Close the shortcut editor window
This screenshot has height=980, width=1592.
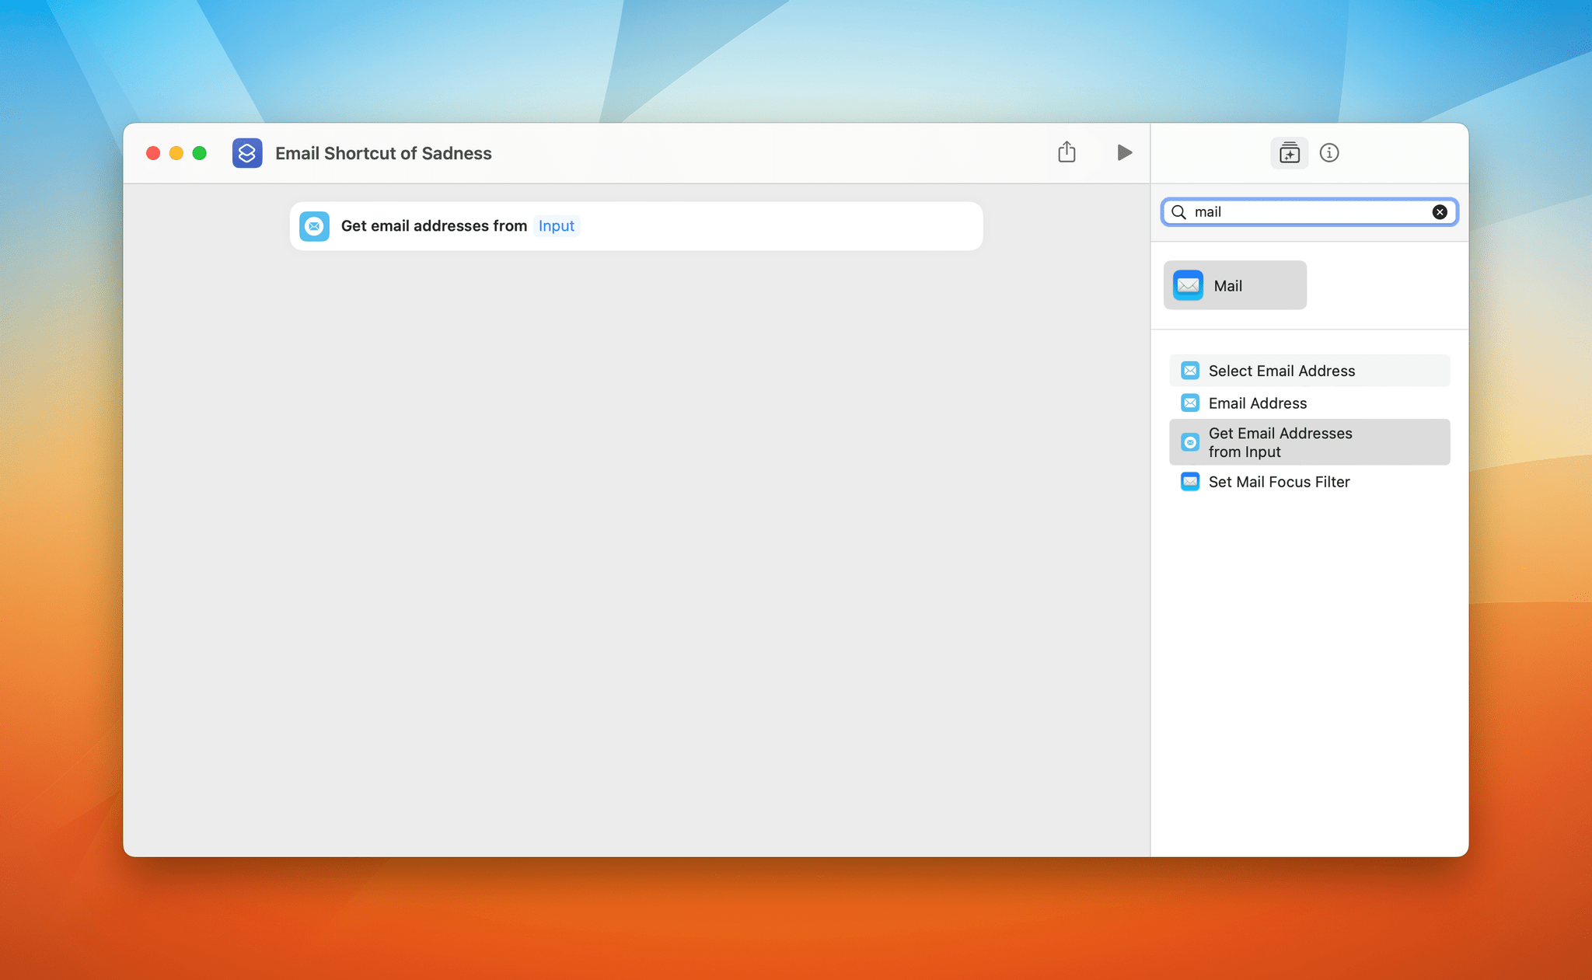pos(153,153)
